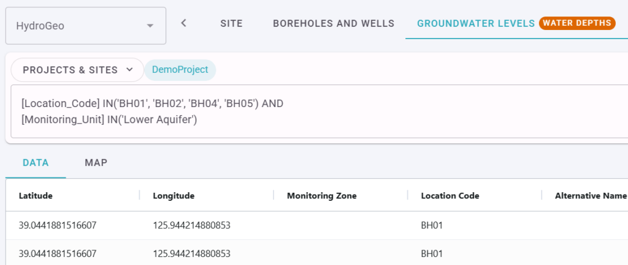Click the orange WATER DEPTHS badge
This screenshot has width=628, height=265.
point(576,23)
